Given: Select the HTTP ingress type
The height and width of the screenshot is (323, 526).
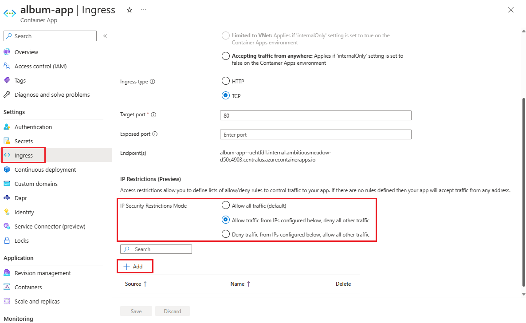Looking at the screenshot, I should pyautogui.click(x=225, y=81).
